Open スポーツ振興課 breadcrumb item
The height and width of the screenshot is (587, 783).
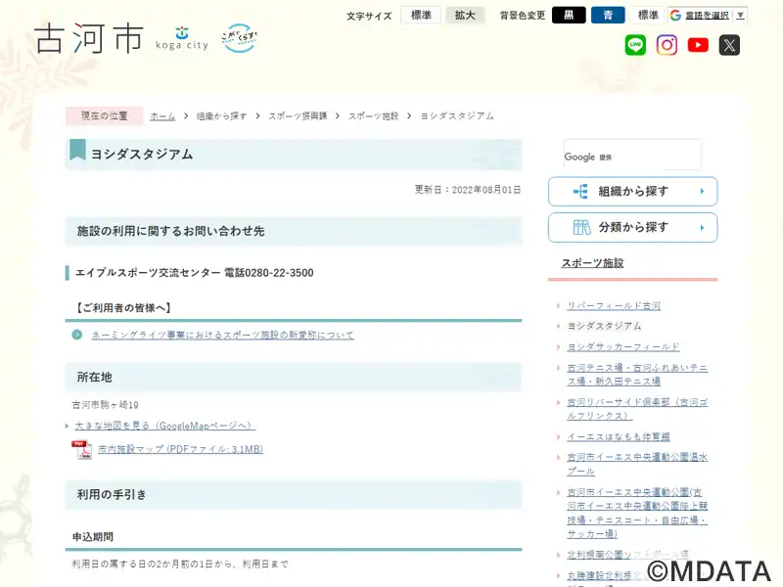click(301, 116)
